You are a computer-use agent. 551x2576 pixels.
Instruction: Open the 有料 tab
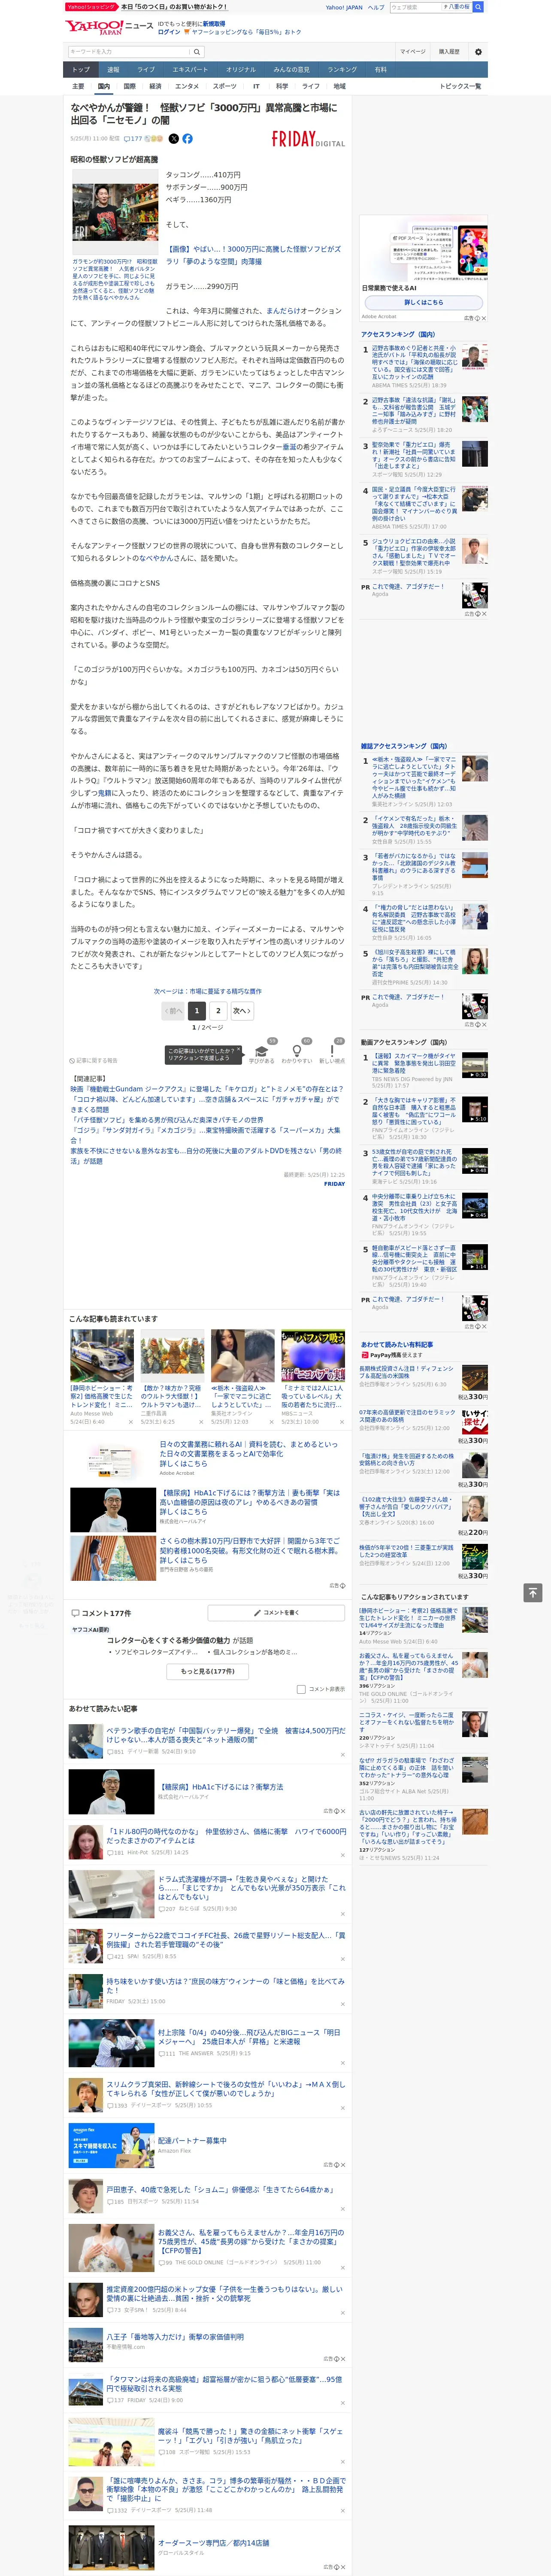tap(381, 70)
